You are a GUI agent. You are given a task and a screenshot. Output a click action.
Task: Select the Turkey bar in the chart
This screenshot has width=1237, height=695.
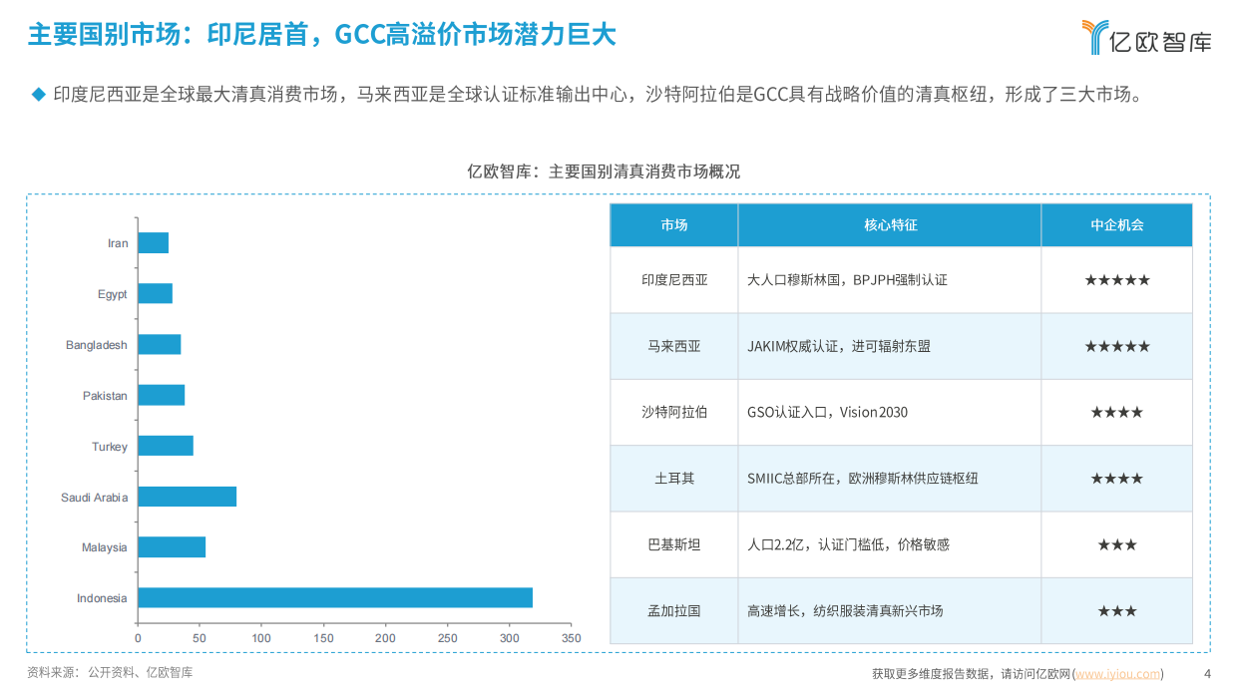(166, 446)
